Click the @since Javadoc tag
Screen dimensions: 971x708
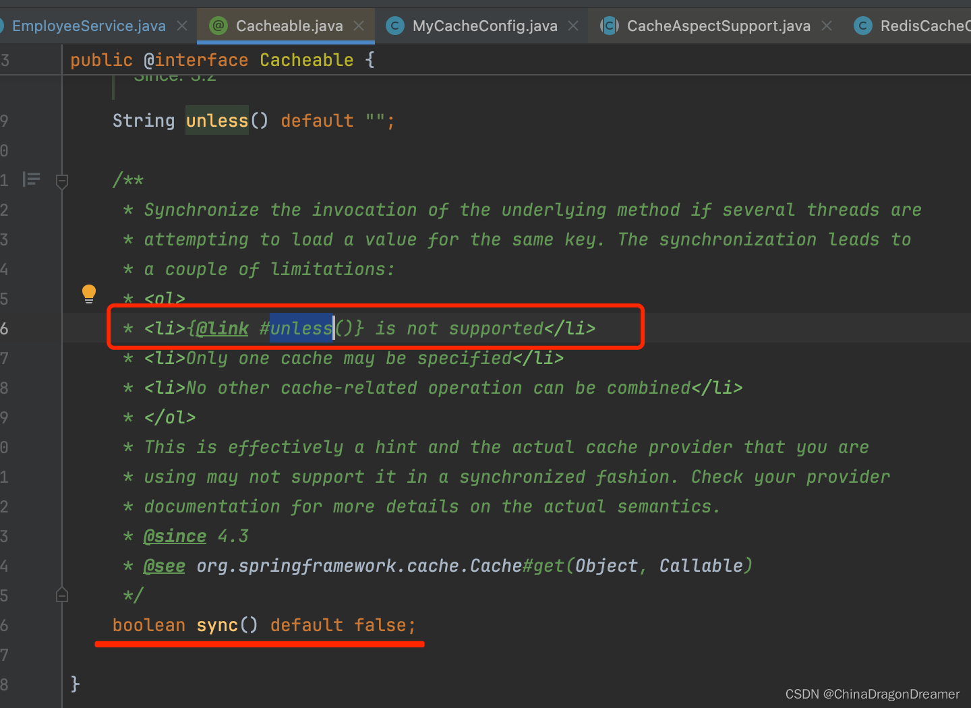[175, 536]
